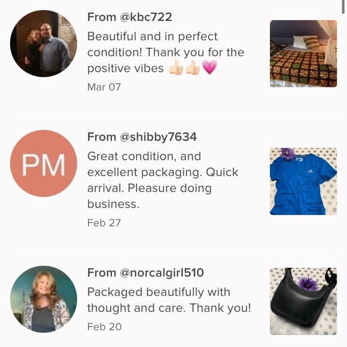The width and height of the screenshot is (347, 347).
Task: View the black leather bag thumbnail
Action: [303, 301]
